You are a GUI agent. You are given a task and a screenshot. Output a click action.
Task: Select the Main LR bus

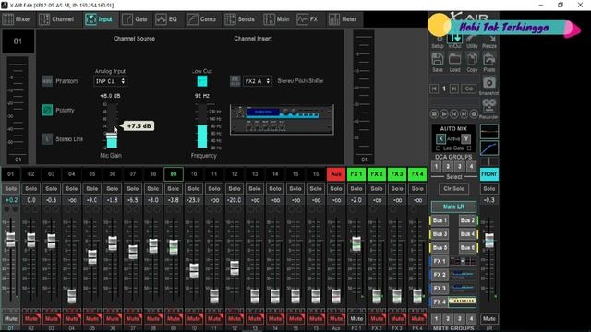(x=453, y=207)
